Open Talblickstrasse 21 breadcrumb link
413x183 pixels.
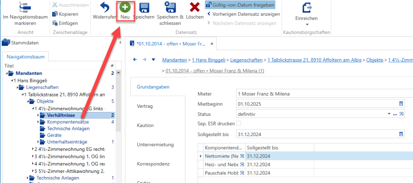[x=314, y=60]
